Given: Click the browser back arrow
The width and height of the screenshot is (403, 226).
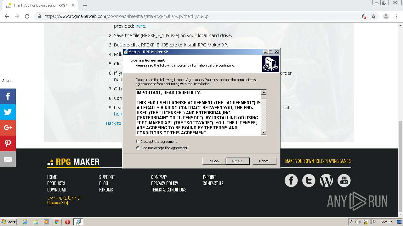Looking at the screenshot, I should 7,16.
